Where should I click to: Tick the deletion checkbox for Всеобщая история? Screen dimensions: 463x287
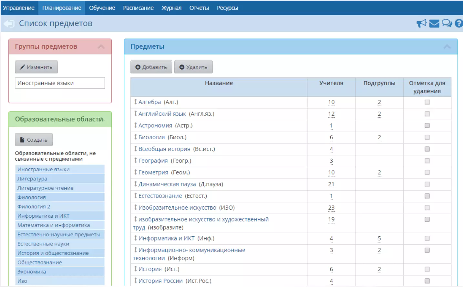tap(427, 149)
